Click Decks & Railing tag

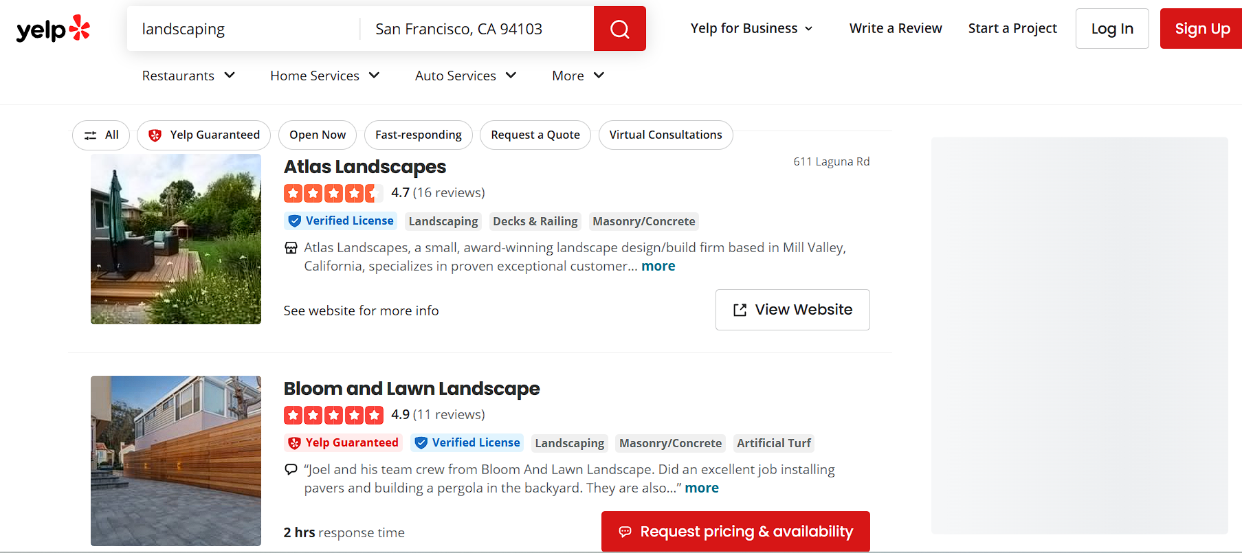[535, 221]
